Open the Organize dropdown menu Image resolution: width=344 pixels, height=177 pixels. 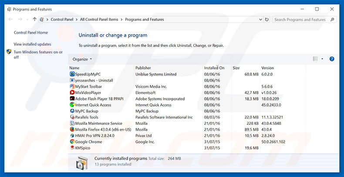(82, 59)
